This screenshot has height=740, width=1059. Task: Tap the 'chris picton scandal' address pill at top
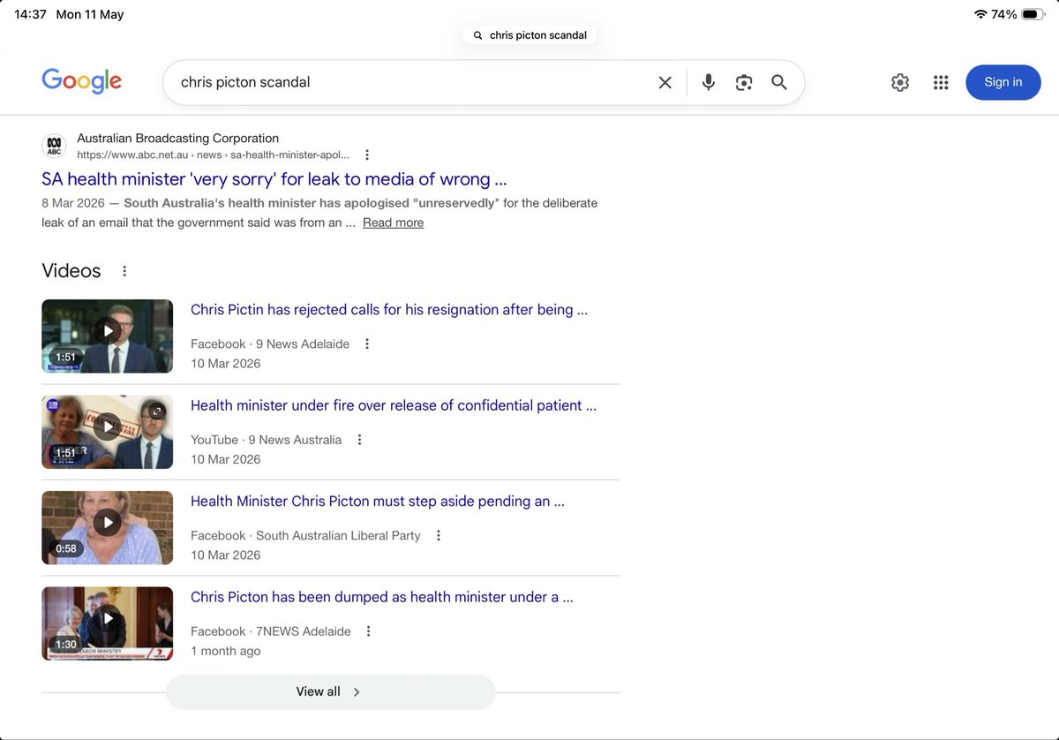[529, 35]
